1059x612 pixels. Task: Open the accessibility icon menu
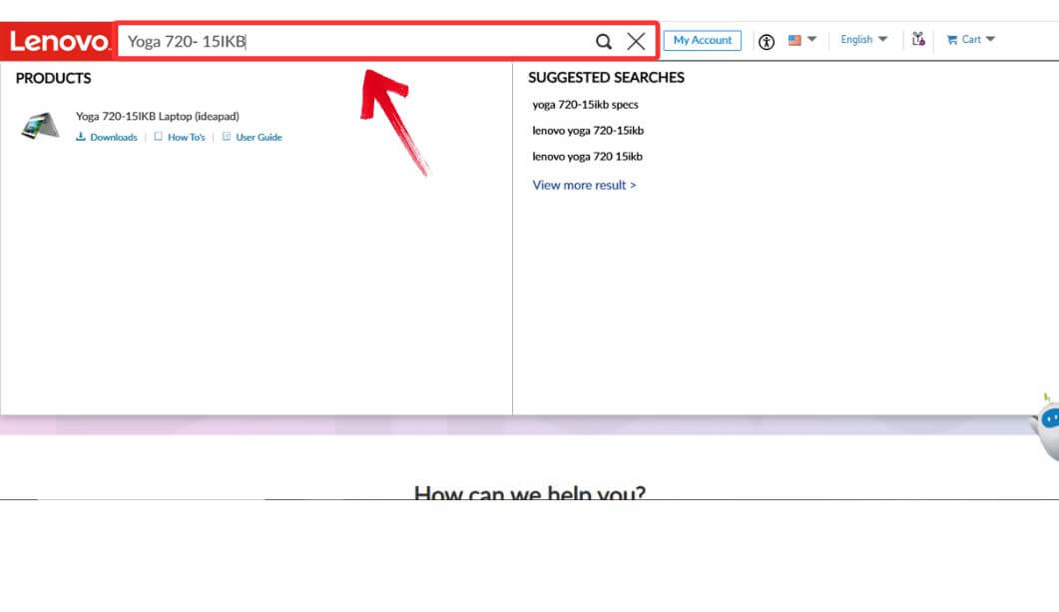(766, 42)
